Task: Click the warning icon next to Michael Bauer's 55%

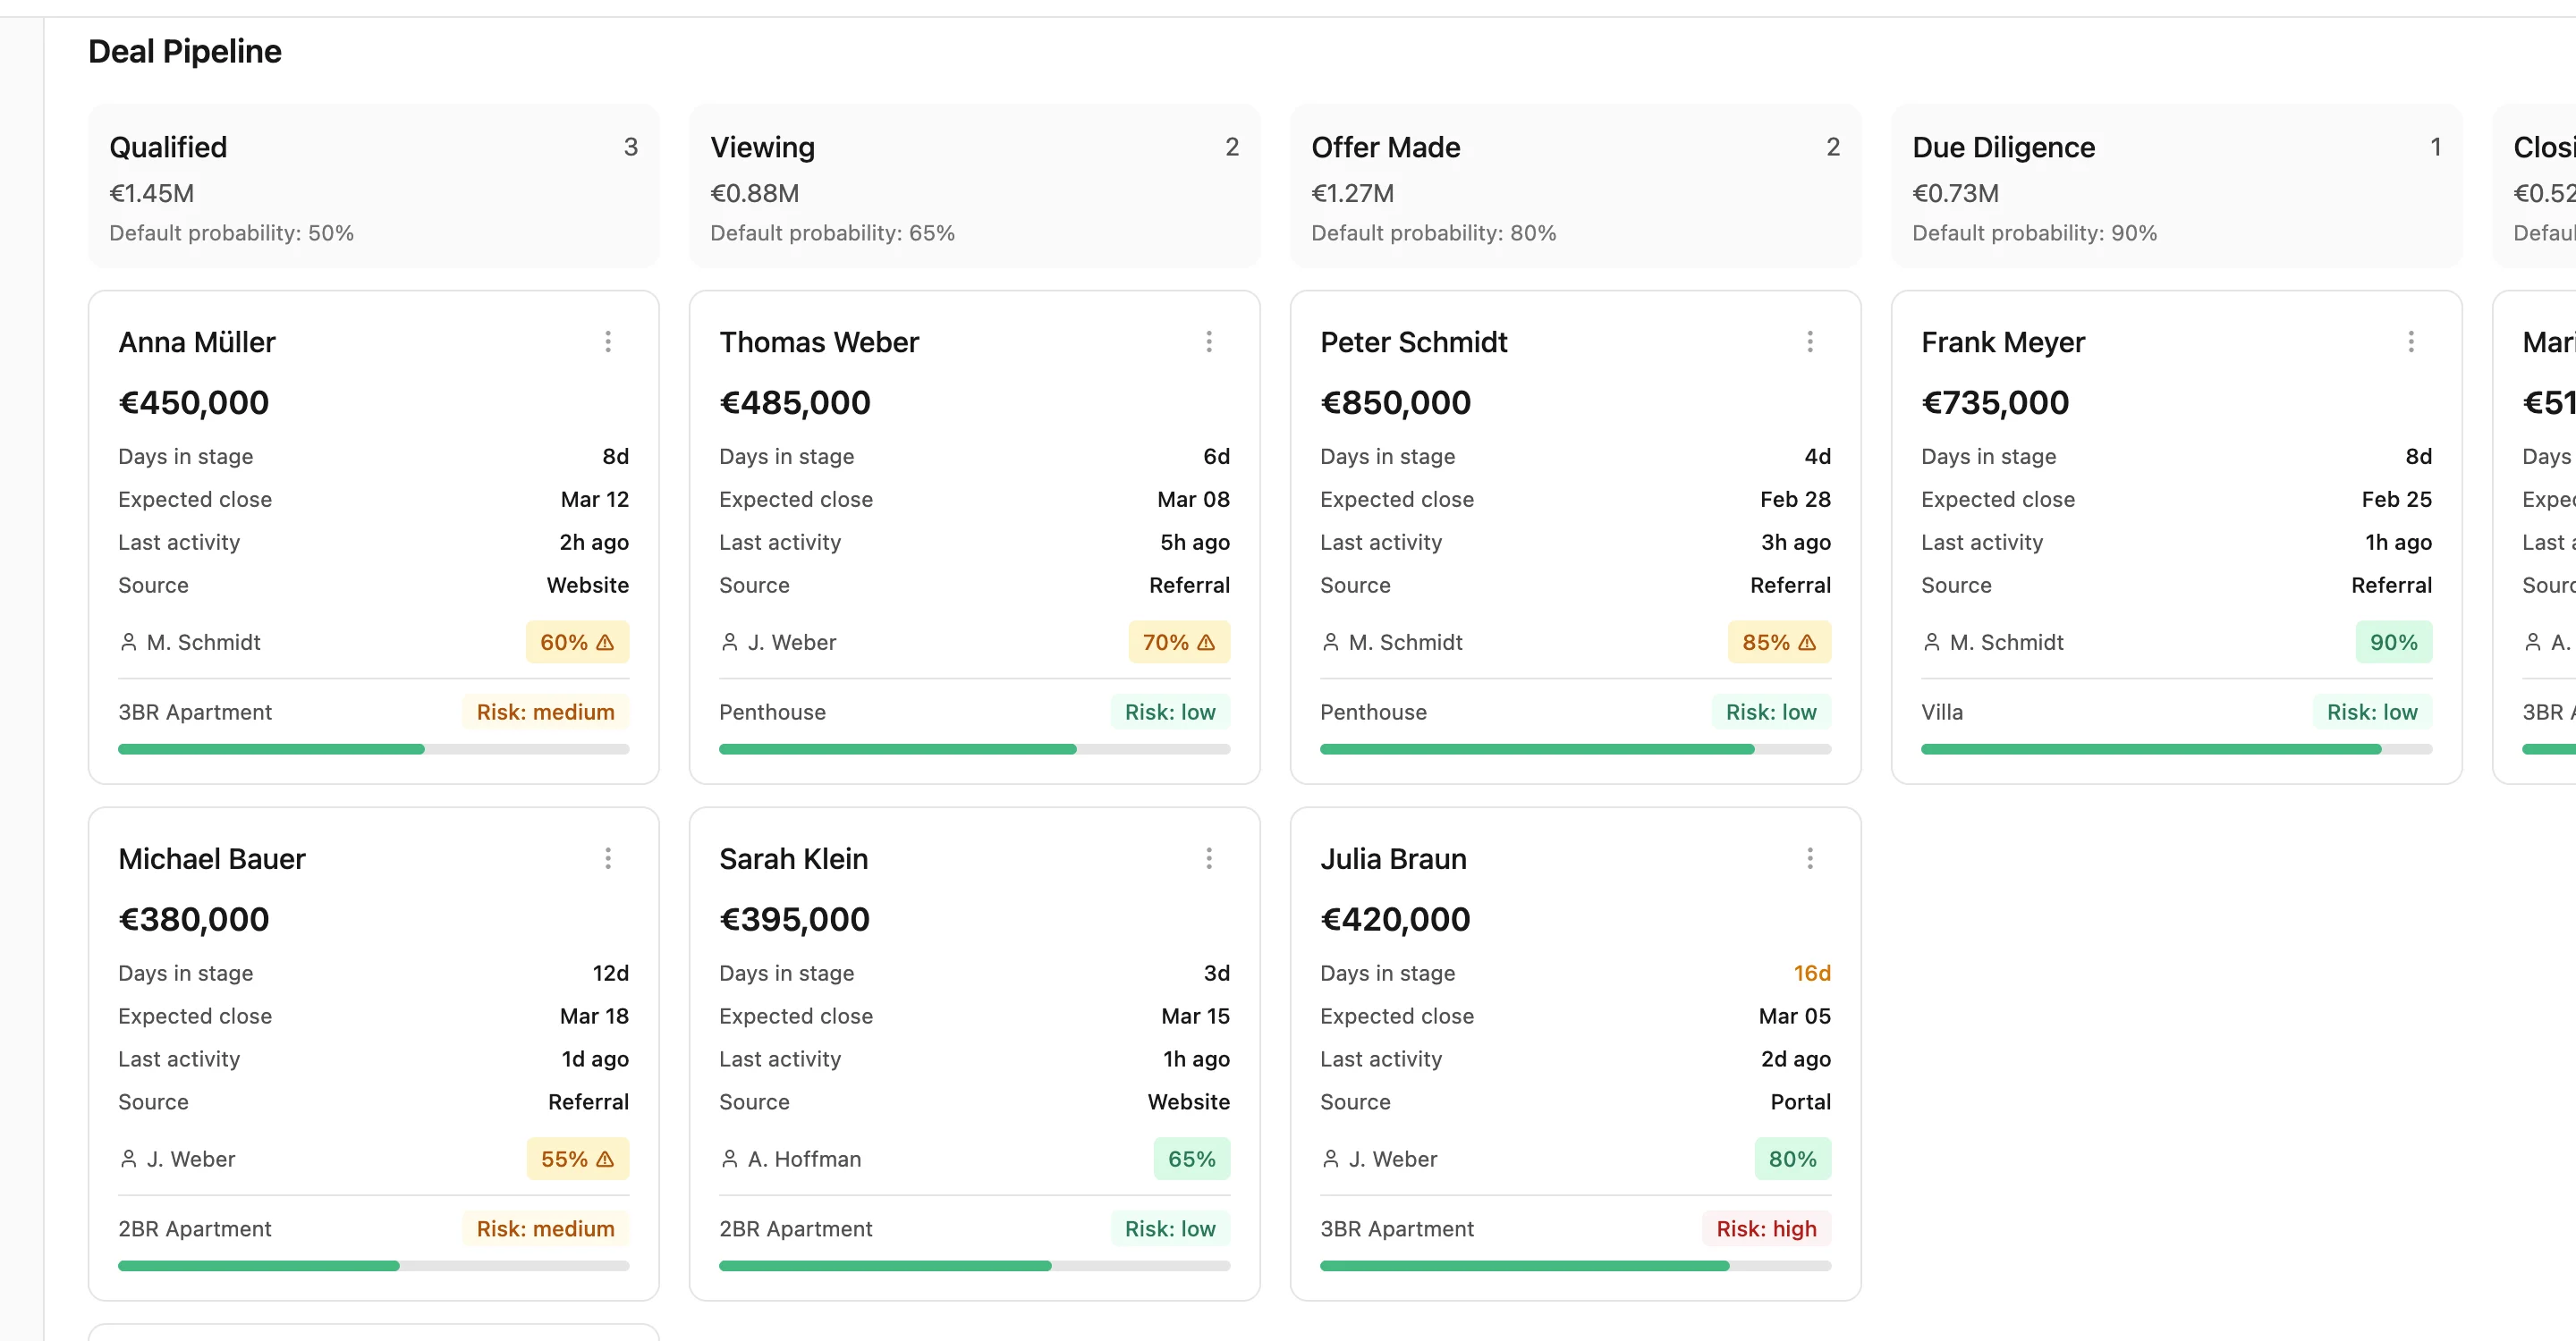Action: (606, 1160)
